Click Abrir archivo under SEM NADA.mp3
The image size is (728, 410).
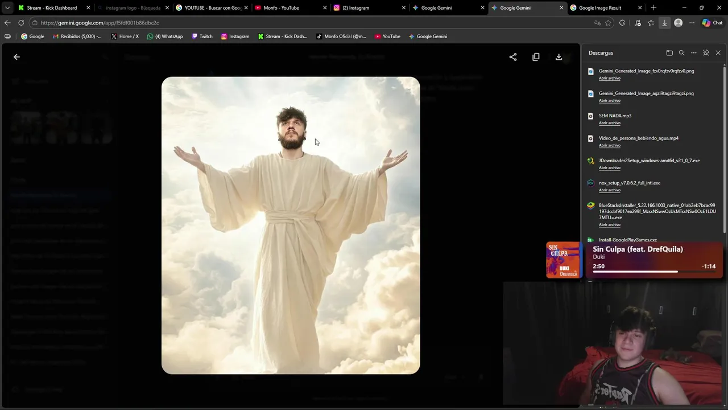610,123
